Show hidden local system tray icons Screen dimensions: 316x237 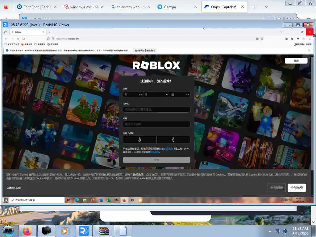pyautogui.click(x=270, y=231)
